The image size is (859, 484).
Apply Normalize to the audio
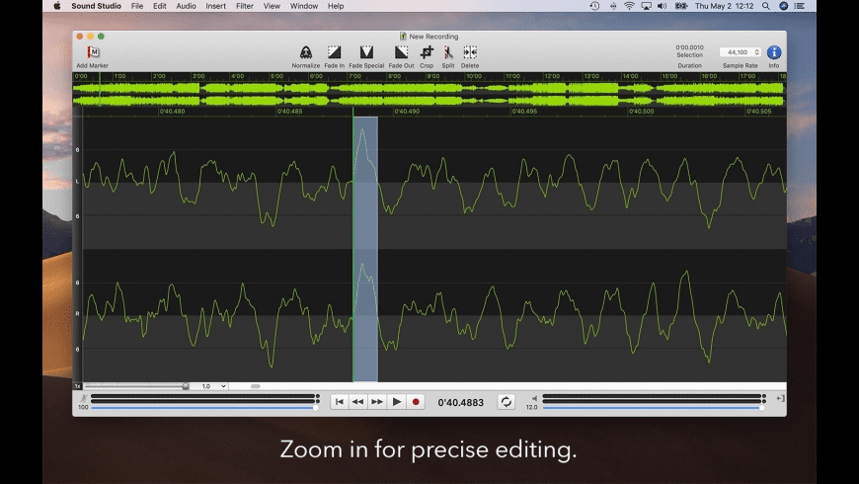point(306,52)
